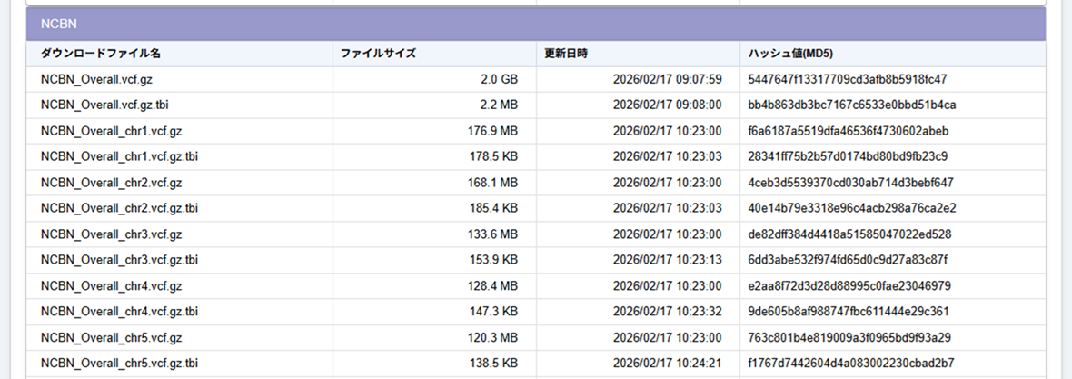Select NCBN_Overall_chr3.vcf.gz.tbi file
This screenshot has height=379, width=1072.
120,260
